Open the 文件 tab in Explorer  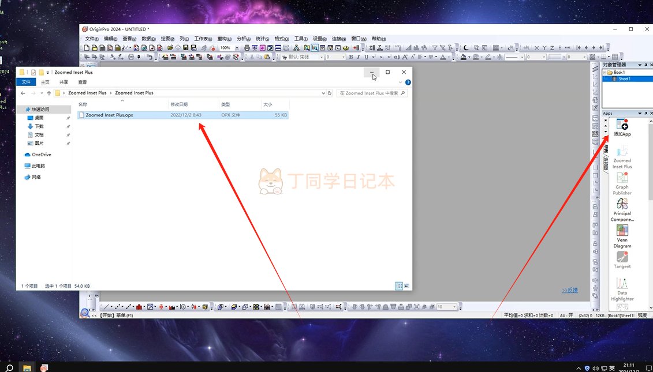pyautogui.click(x=26, y=82)
